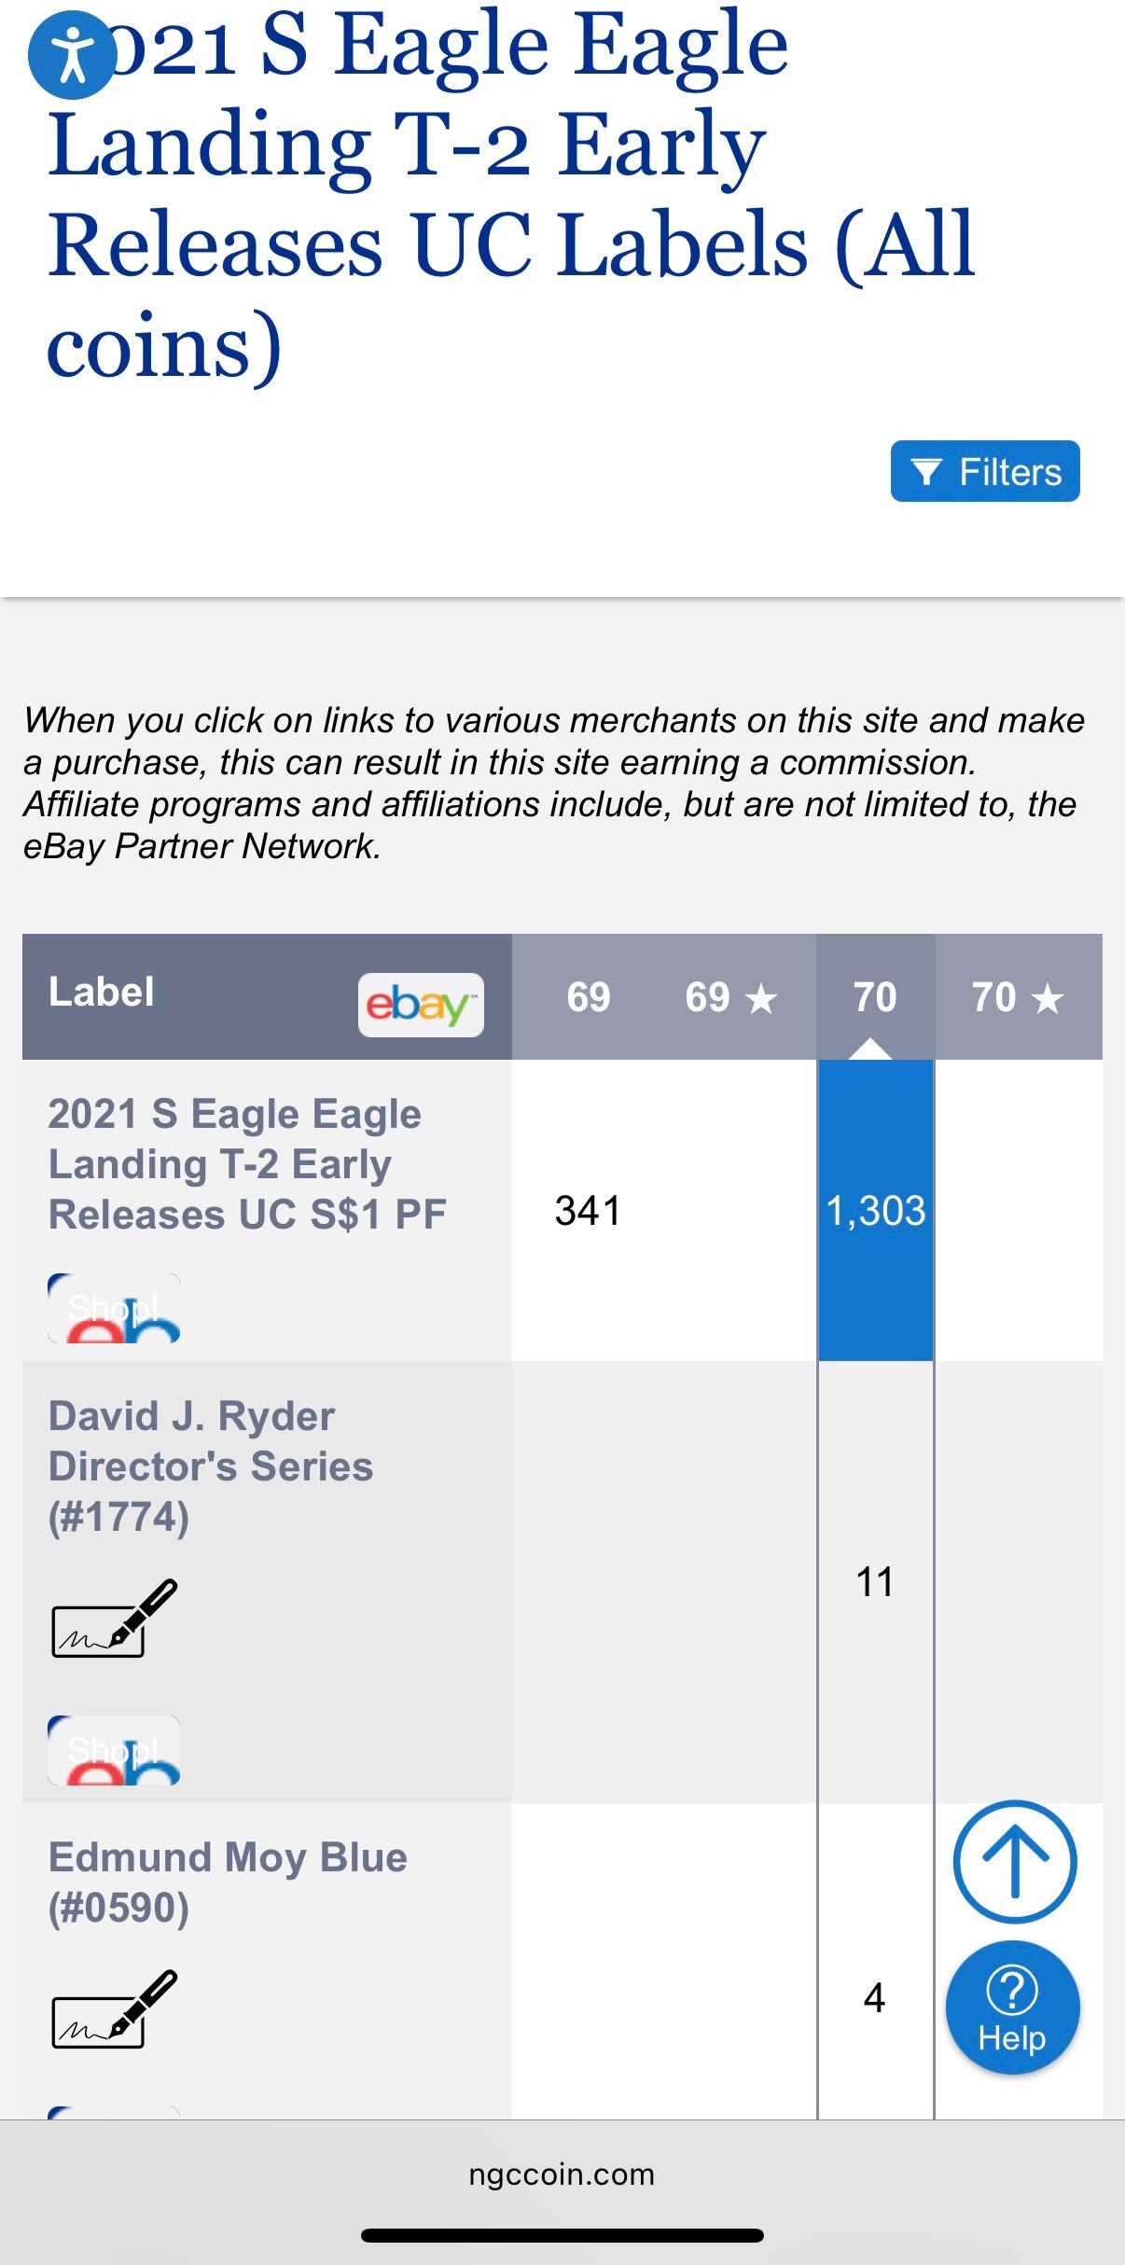This screenshot has width=1125, height=2265.
Task: Open Edmund Moy Blue (#0590) label
Action: tap(228, 1882)
